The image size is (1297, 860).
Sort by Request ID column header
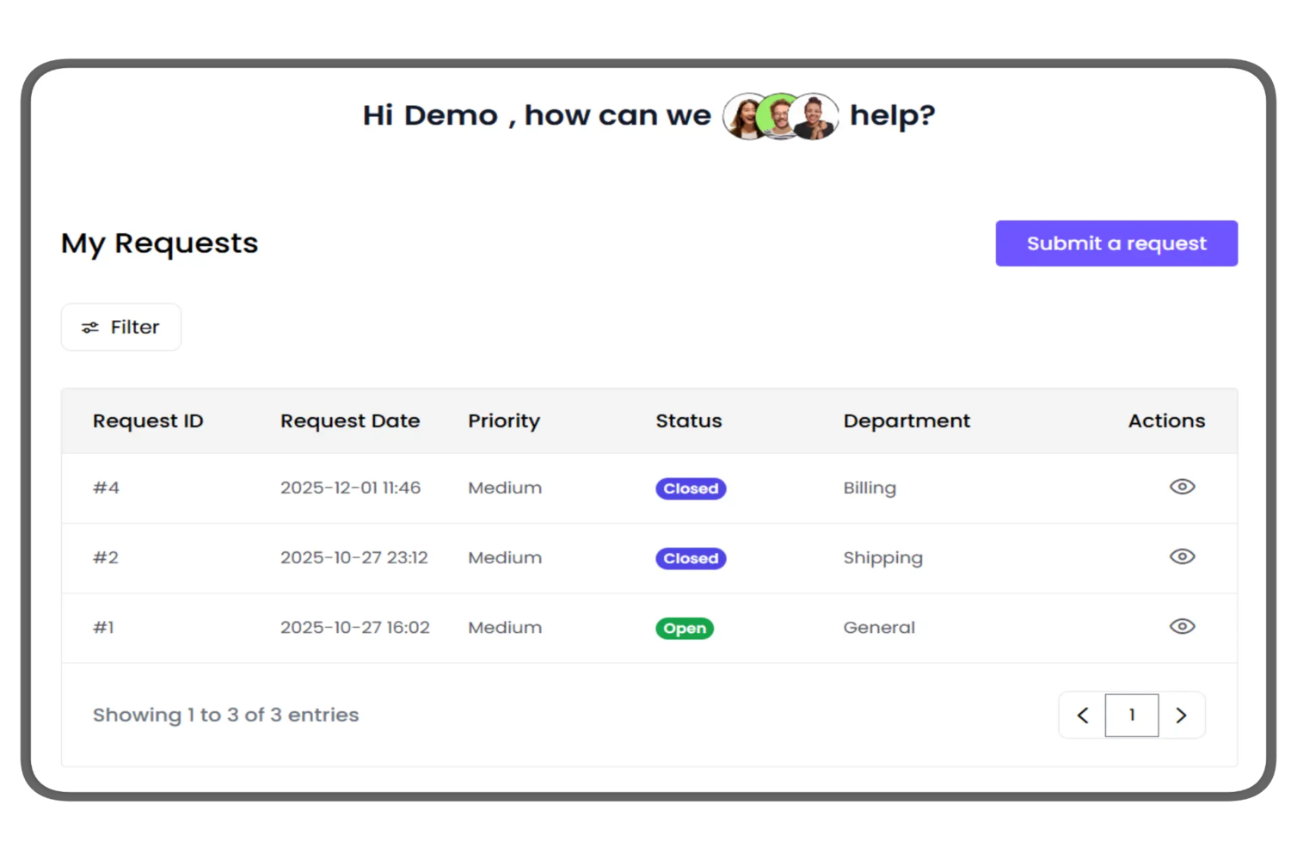click(x=148, y=421)
